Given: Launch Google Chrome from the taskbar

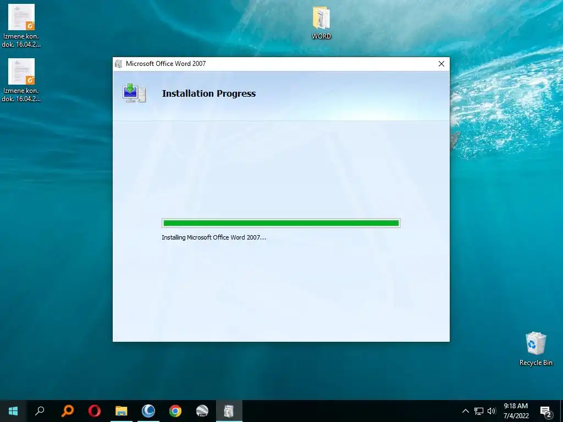Looking at the screenshot, I should click(x=175, y=411).
